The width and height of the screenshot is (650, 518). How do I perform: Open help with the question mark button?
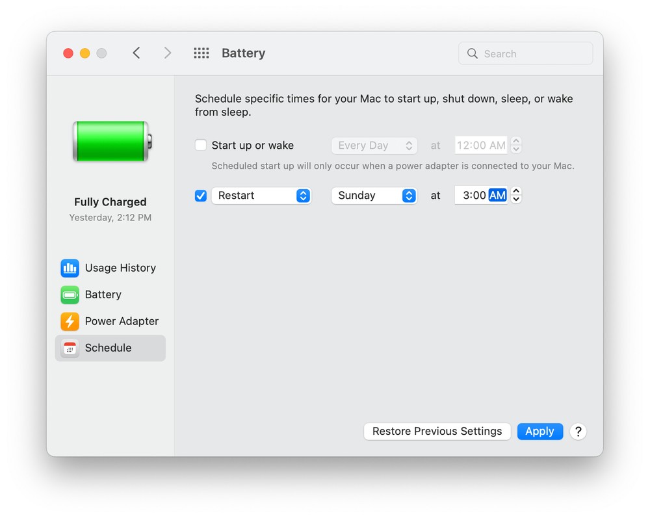[x=578, y=431]
